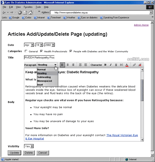Viewport: 155px width, 162px height.
Task: Open the View menu
Action: [x=18, y=7]
